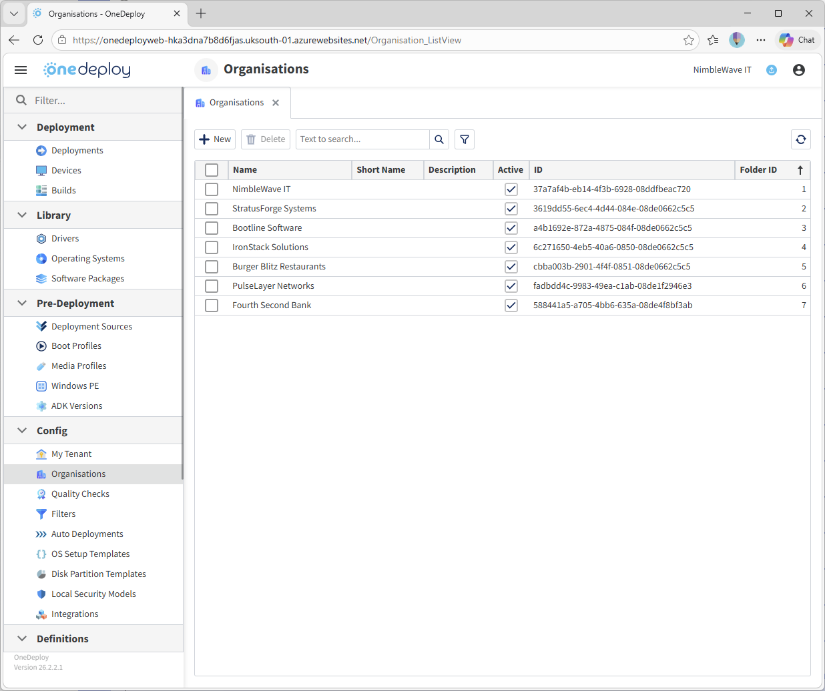Tick the checkbox for Fourth Second Bank
825x691 pixels.
(x=212, y=305)
